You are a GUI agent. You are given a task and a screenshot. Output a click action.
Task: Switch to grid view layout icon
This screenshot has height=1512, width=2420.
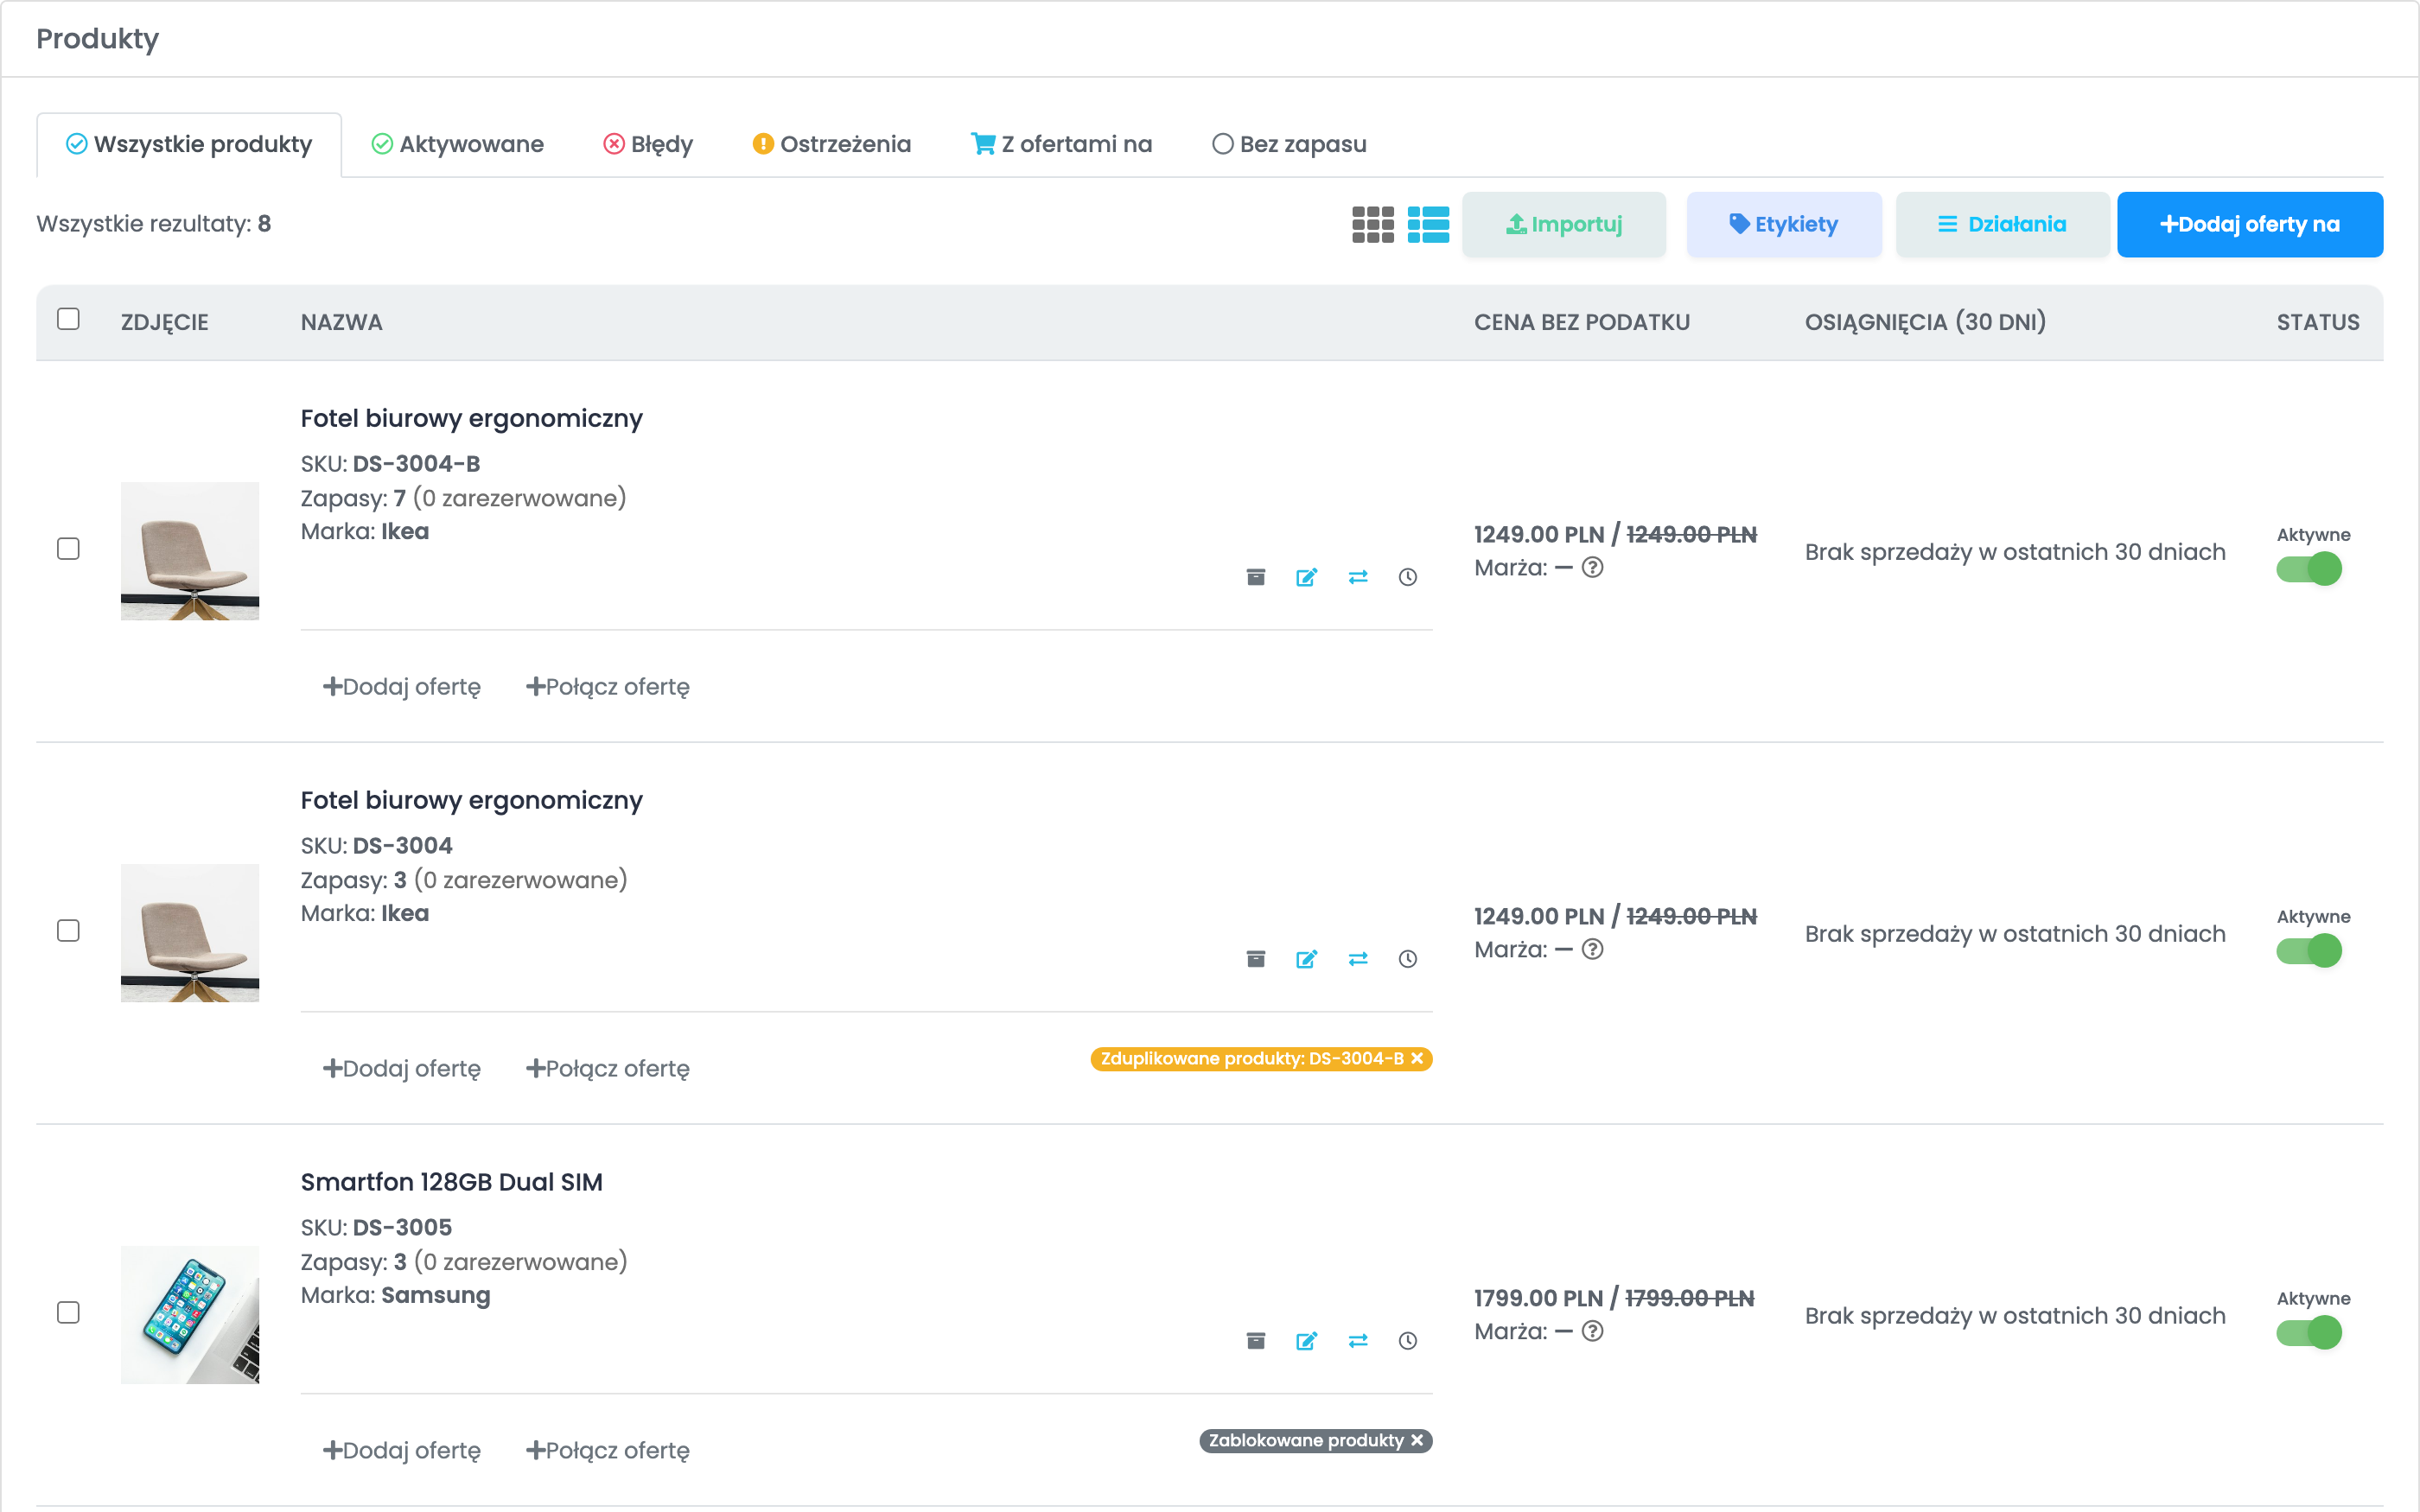[1372, 225]
